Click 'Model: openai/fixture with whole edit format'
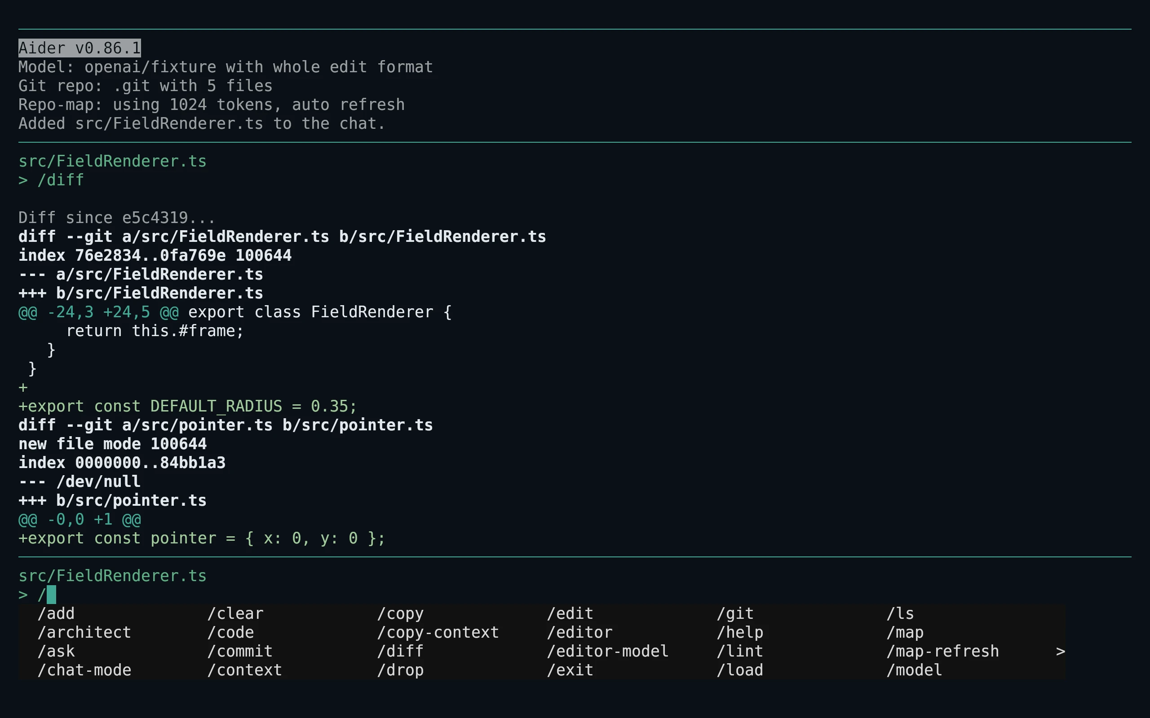This screenshot has width=1150, height=718. click(x=226, y=67)
